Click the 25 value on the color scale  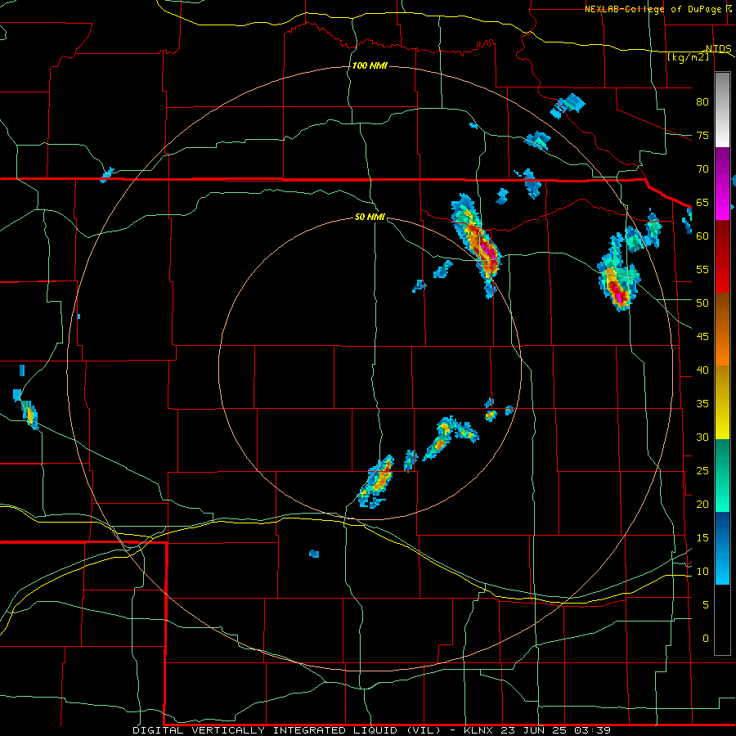coord(702,471)
